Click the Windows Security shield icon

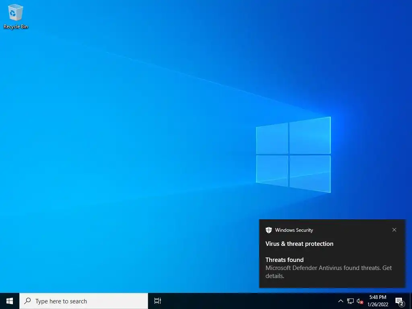pos(268,230)
